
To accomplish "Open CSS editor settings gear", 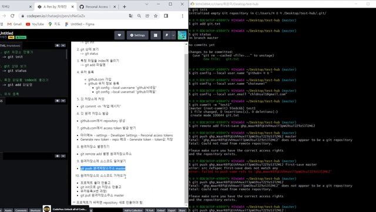I will tap(58, 101).
